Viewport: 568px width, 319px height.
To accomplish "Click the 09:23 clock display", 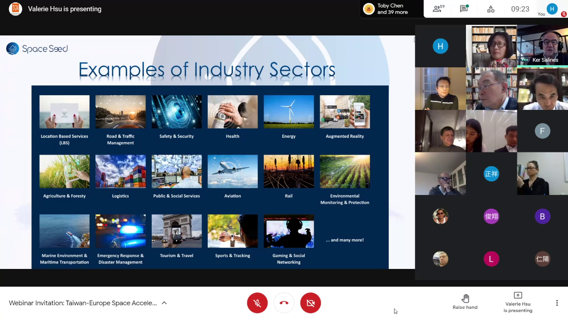I will tap(520, 9).
